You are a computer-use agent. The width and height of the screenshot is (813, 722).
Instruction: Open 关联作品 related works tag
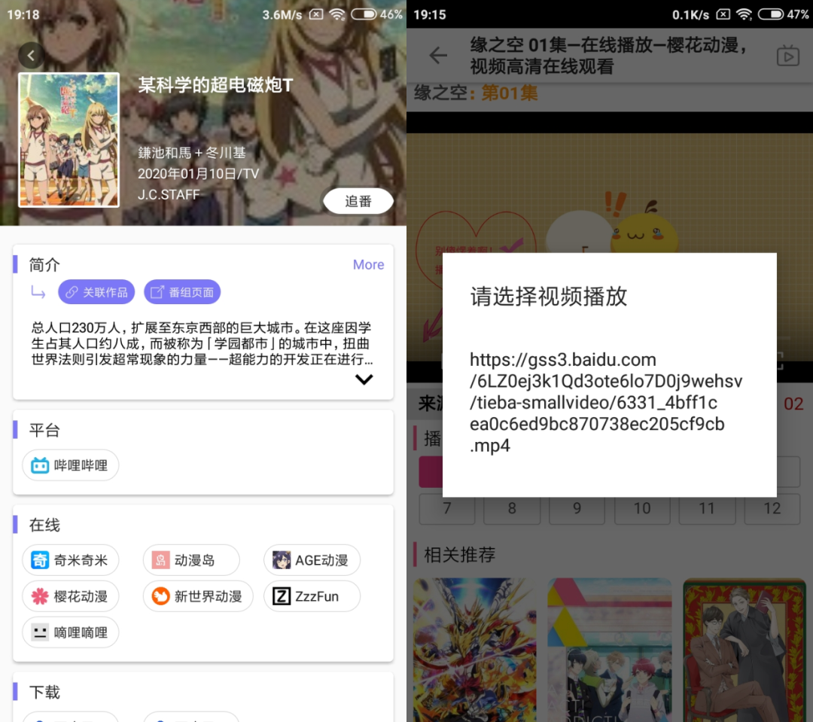96,292
